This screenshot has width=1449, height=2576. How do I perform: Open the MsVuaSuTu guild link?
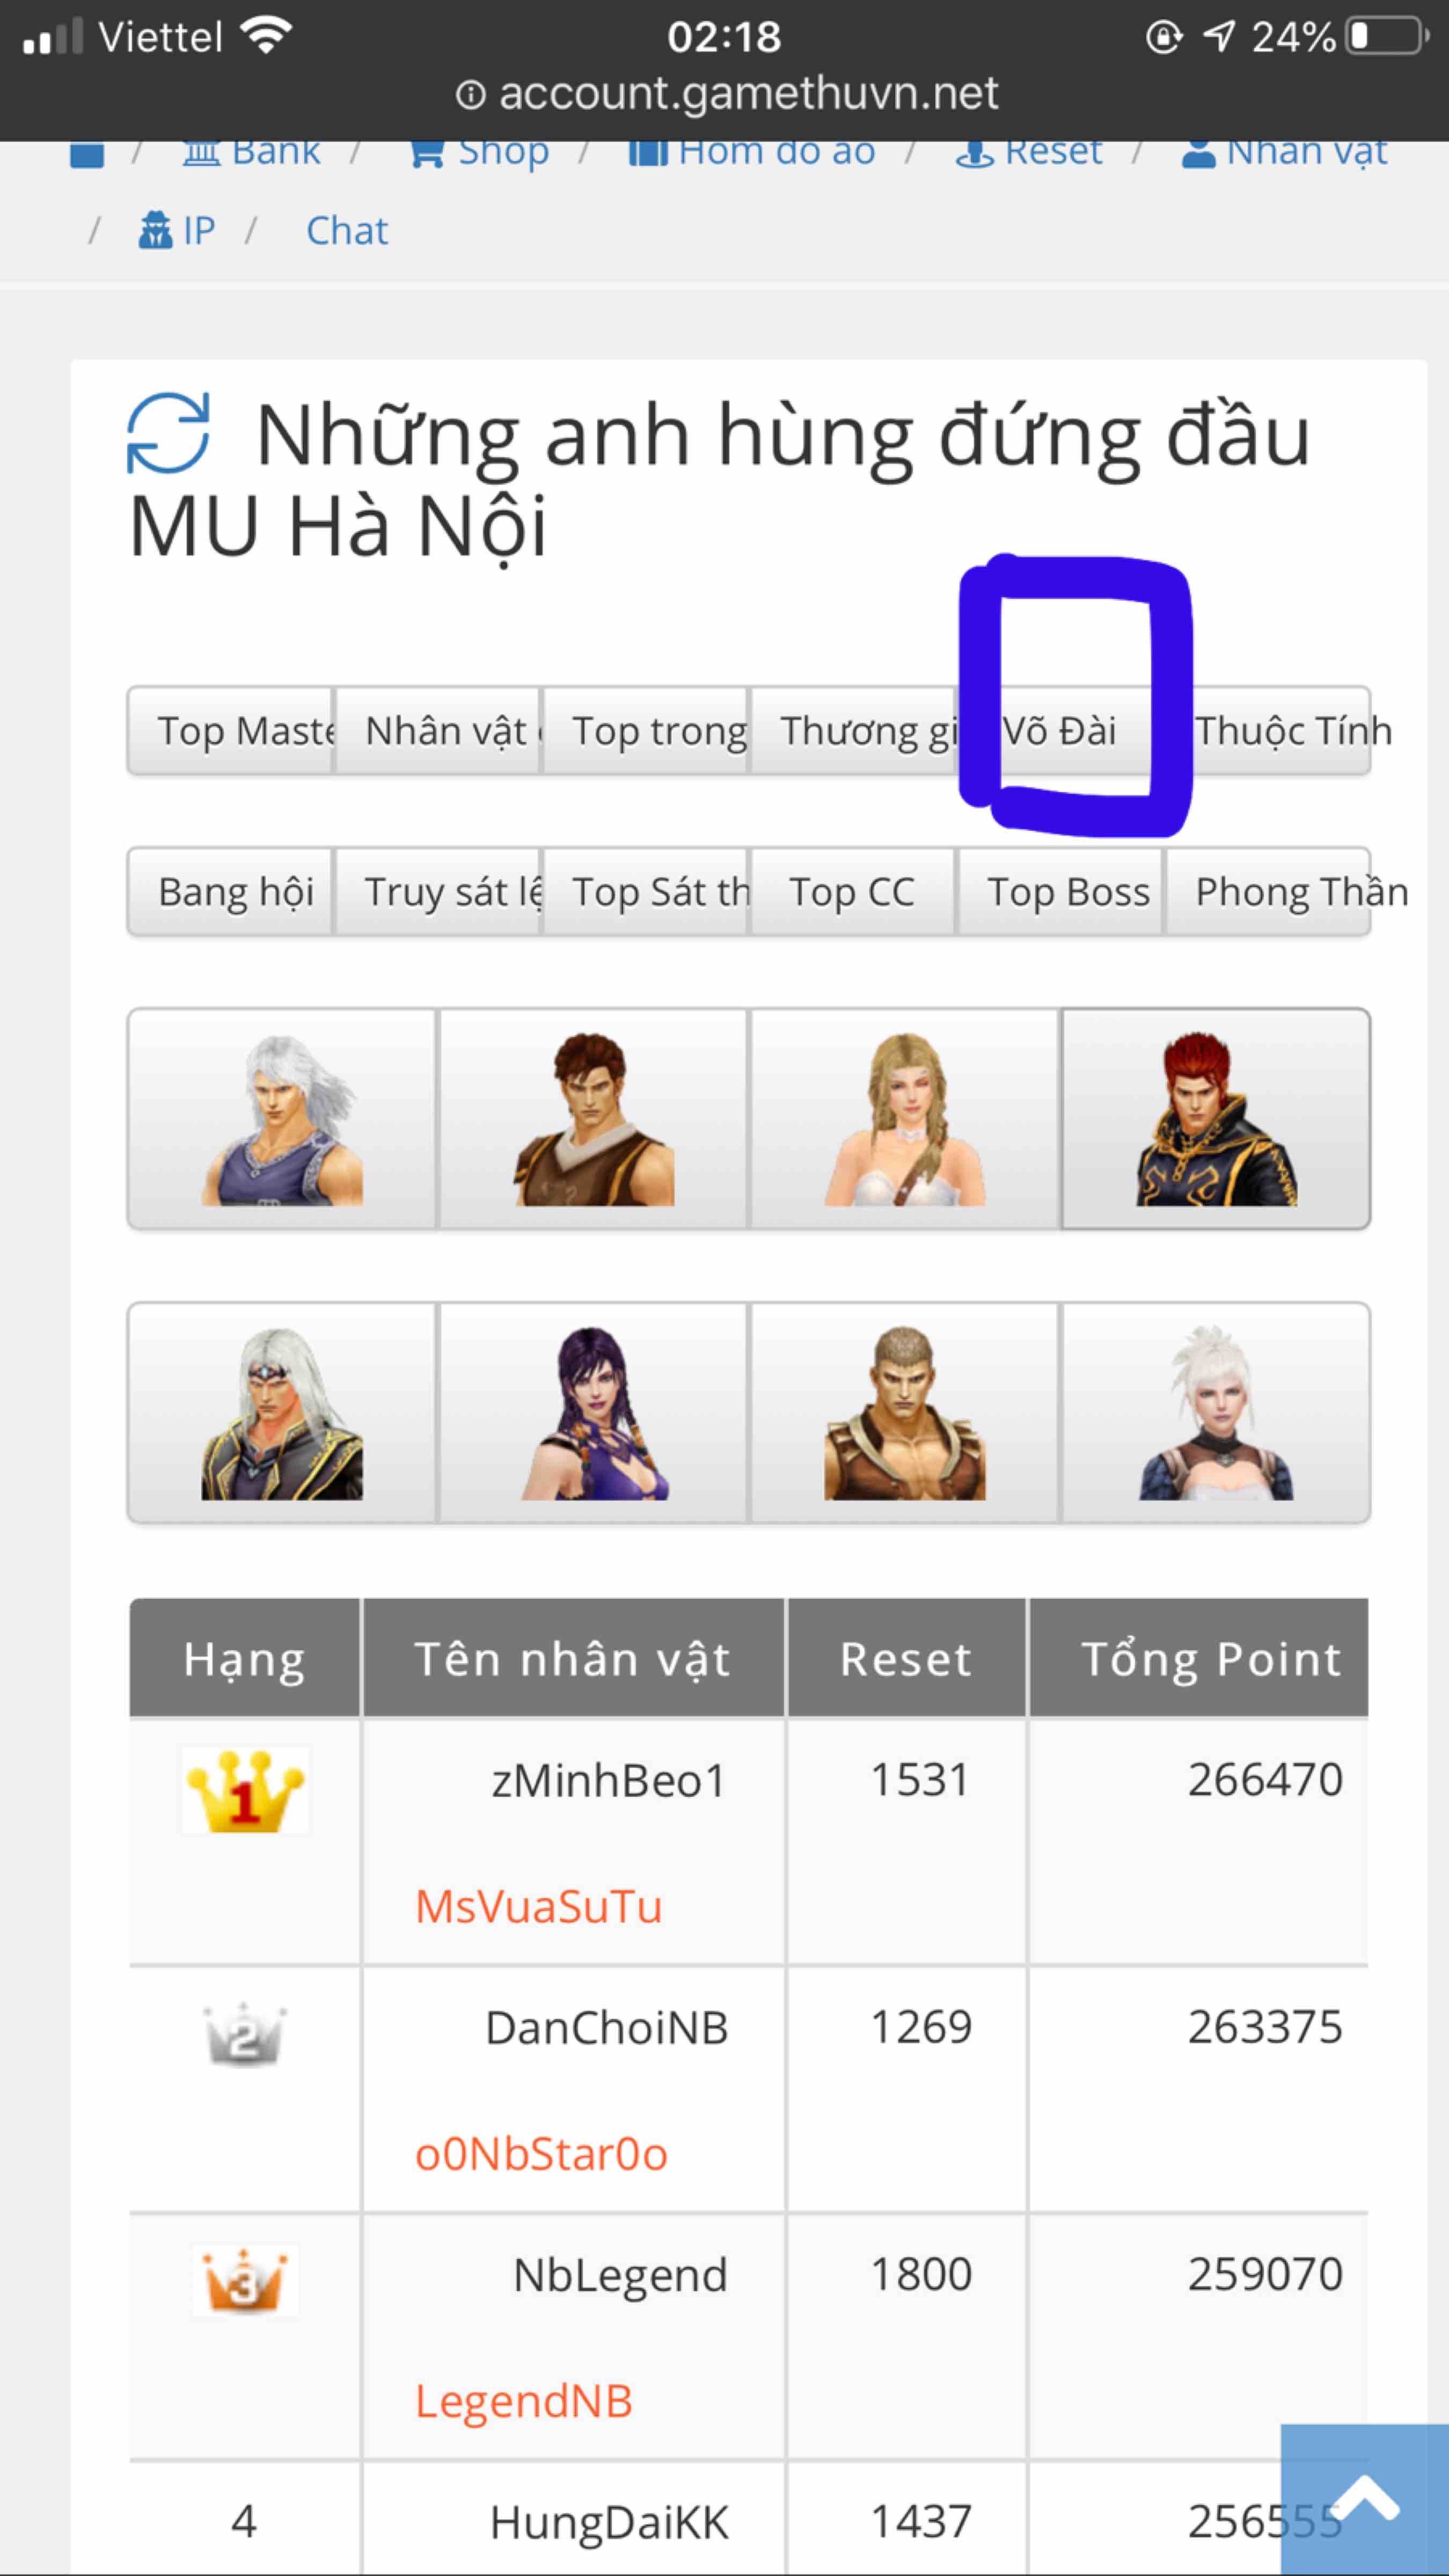tap(538, 1906)
